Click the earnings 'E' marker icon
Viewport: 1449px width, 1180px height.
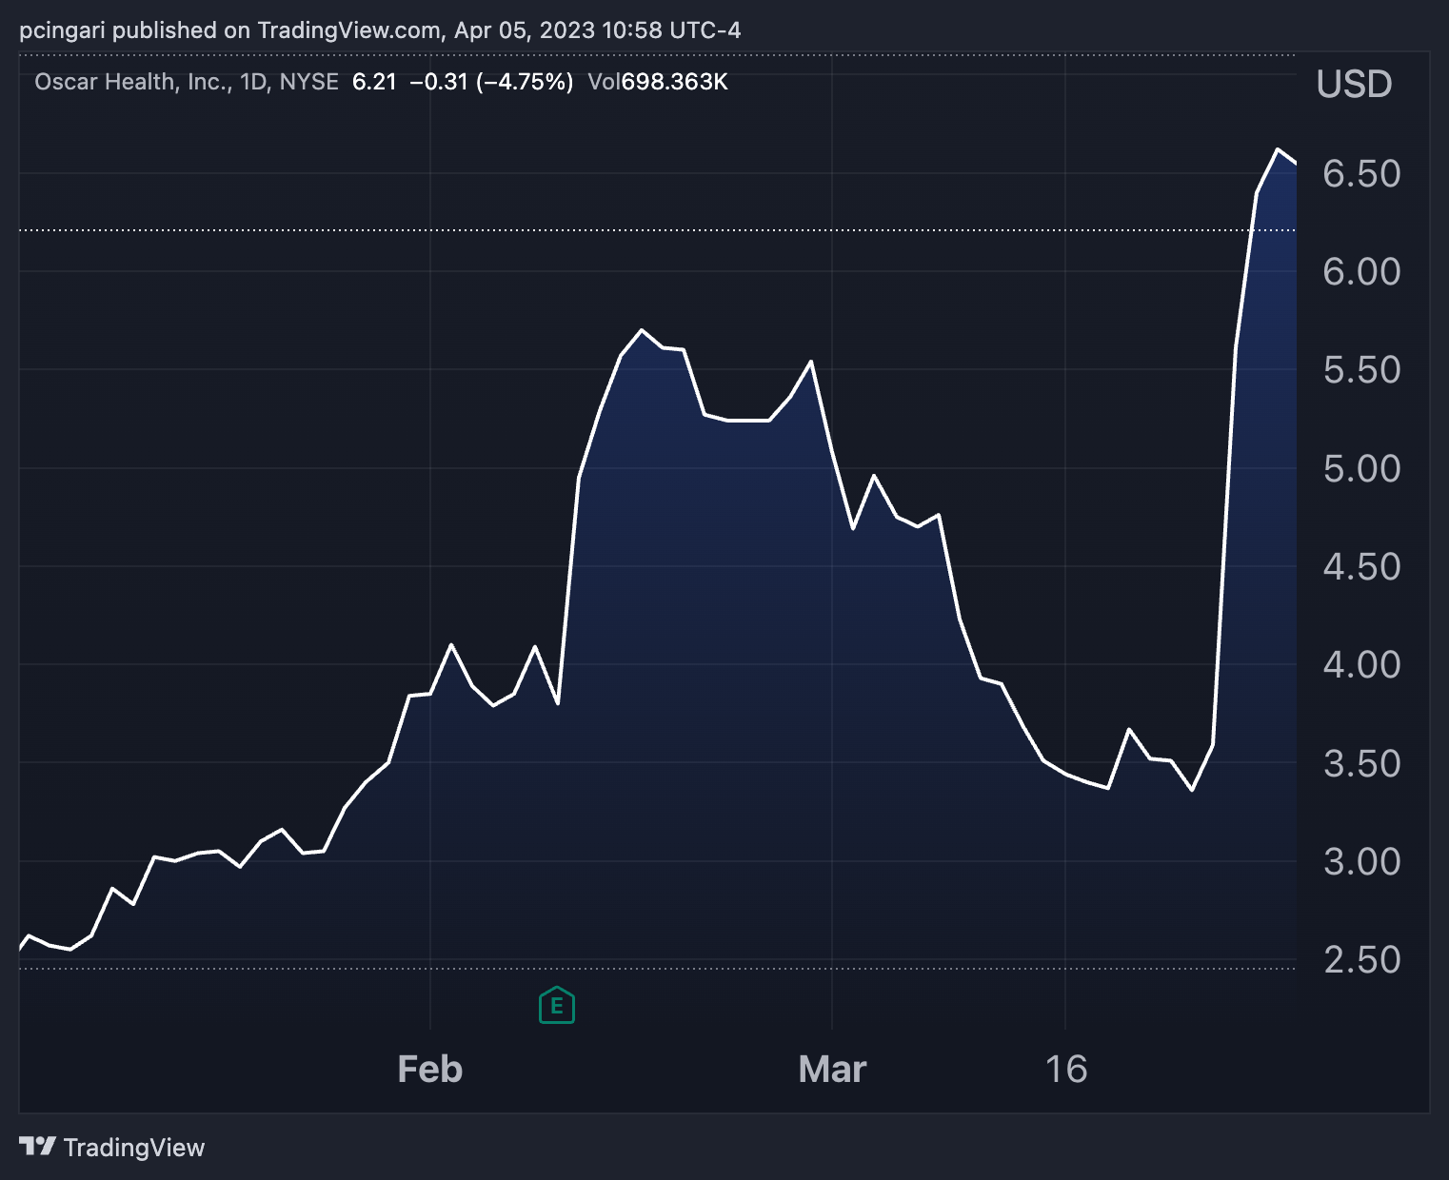pyautogui.click(x=557, y=1005)
